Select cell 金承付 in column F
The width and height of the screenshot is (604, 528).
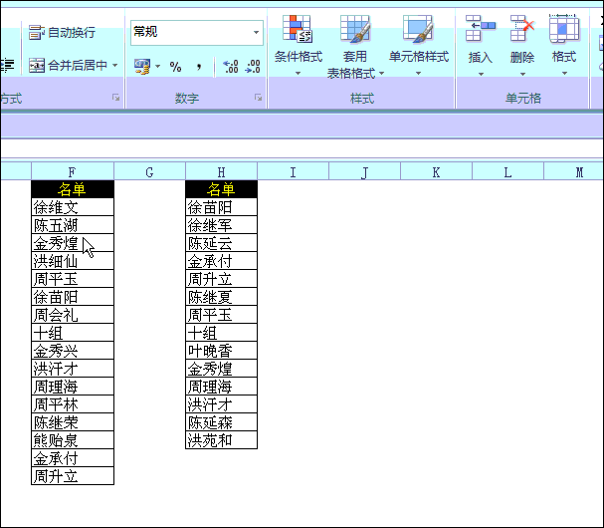[x=73, y=458]
